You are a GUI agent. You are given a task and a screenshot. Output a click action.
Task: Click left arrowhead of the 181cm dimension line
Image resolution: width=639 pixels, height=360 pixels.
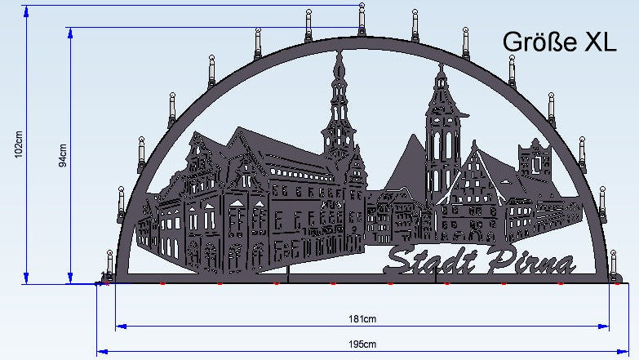tap(119, 327)
